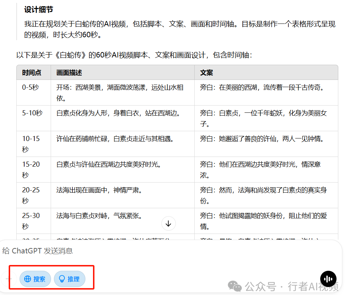Toggle the 搜索 web search button
Screen dimensions: 347x295
tap(35, 279)
